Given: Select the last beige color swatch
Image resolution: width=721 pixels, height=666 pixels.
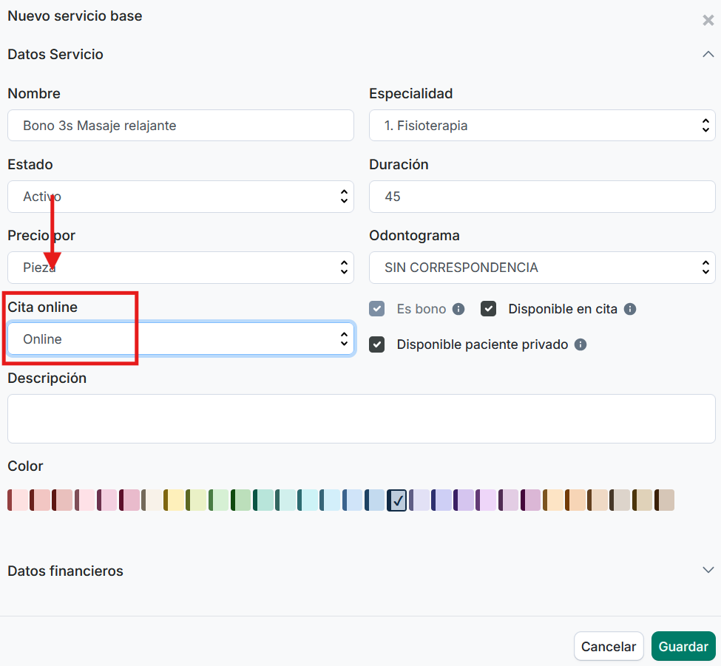Looking at the screenshot, I should coord(664,500).
